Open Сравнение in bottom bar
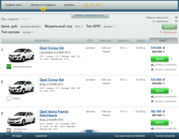Viewport: 179px width, 139px height. 41,136
